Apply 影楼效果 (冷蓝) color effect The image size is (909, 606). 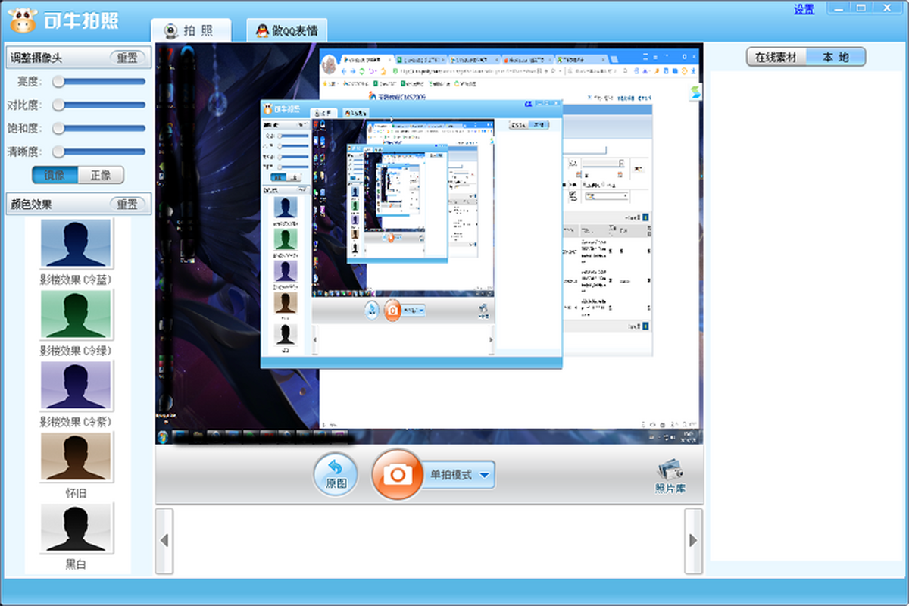[76, 244]
